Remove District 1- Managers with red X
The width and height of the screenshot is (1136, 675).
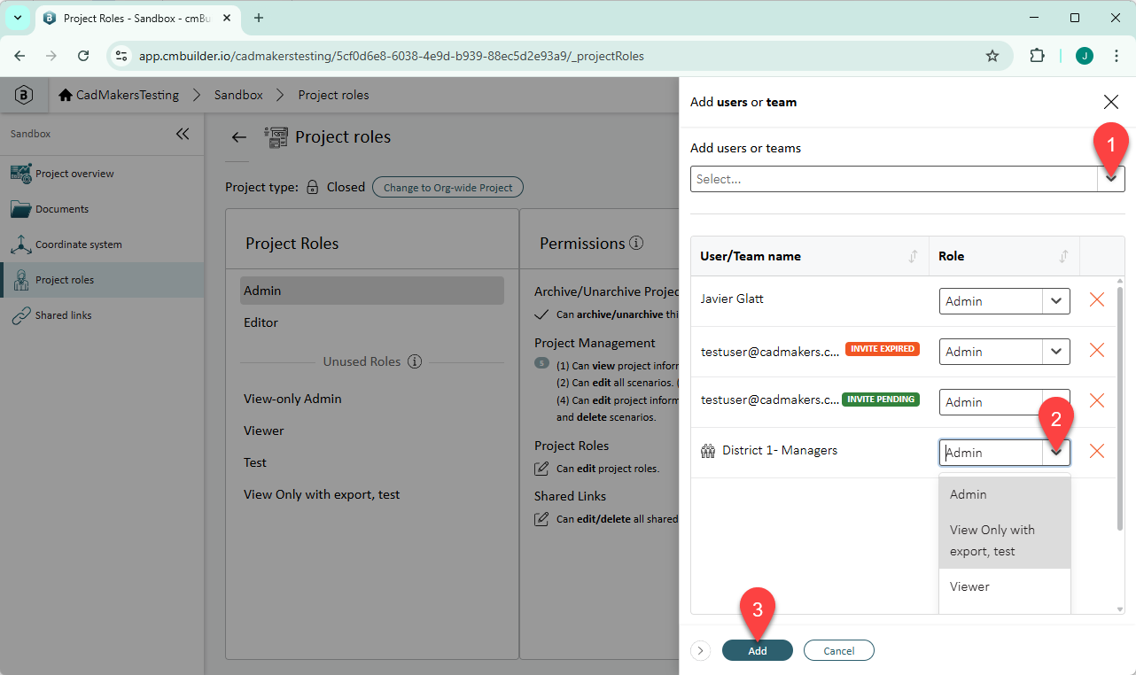coord(1096,451)
